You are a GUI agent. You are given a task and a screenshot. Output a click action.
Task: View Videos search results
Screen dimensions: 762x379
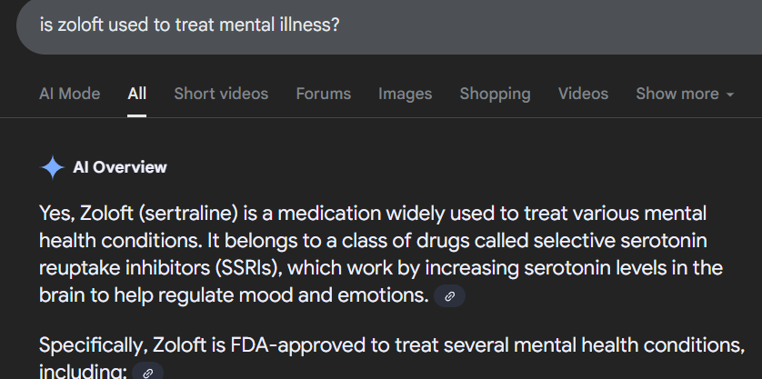pyautogui.click(x=583, y=94)
